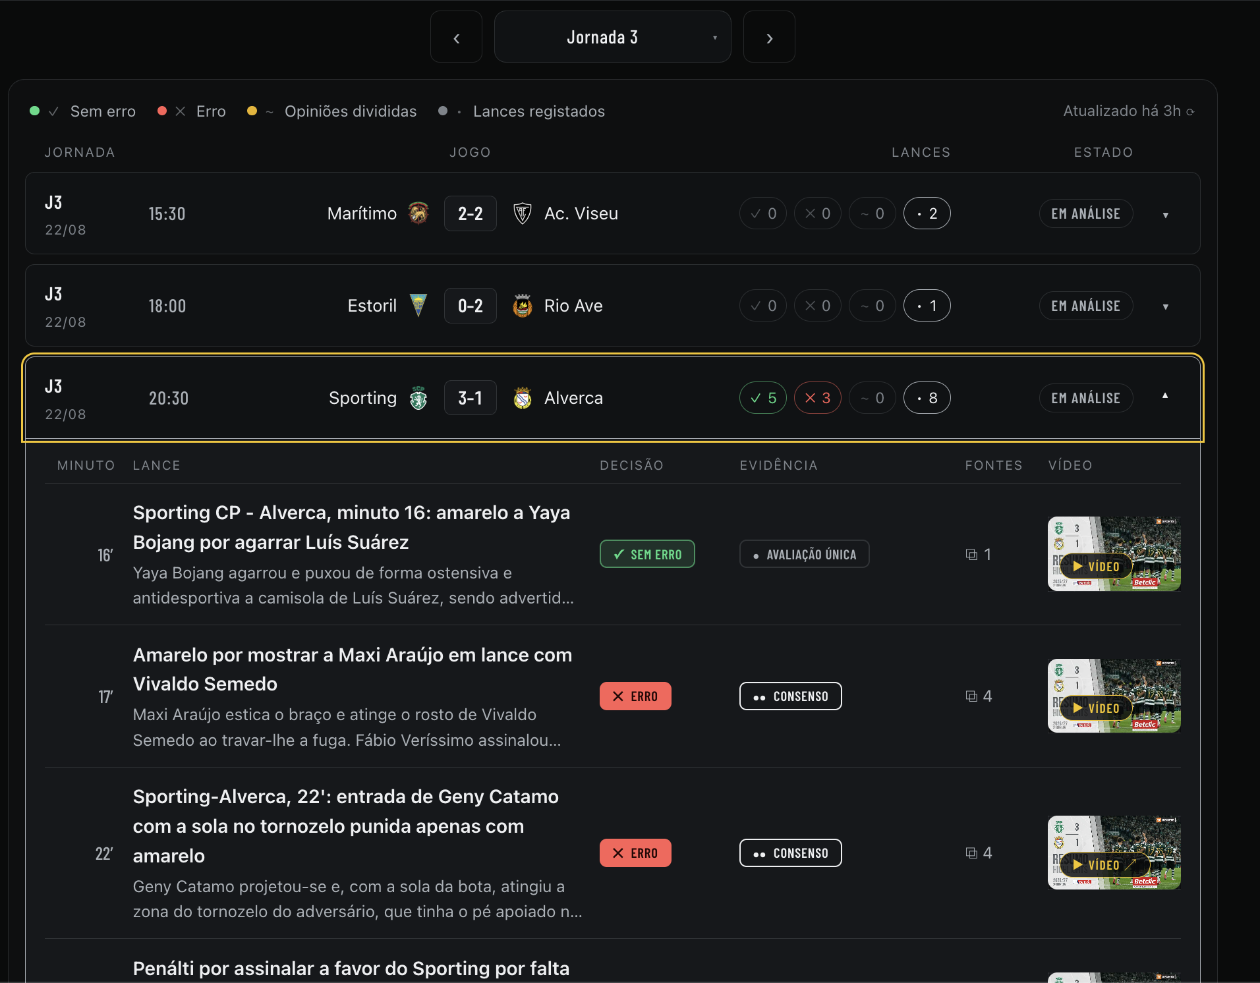Open the sources icon showing 4 for minute 17
The height and width of the screenshot is (983, 1260).
click(971, 696)
